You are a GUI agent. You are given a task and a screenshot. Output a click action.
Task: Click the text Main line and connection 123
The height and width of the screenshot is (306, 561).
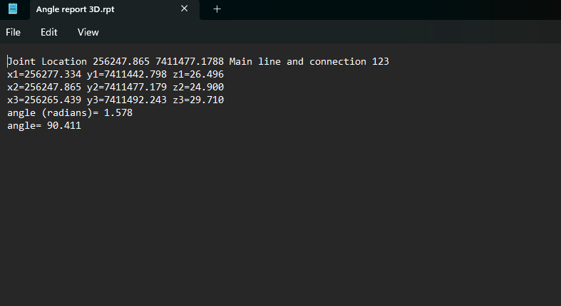coord(309,62)
